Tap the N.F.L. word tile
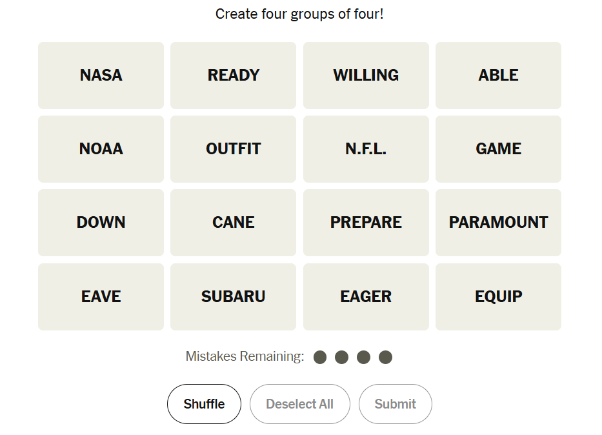 (x=366, y=148)
